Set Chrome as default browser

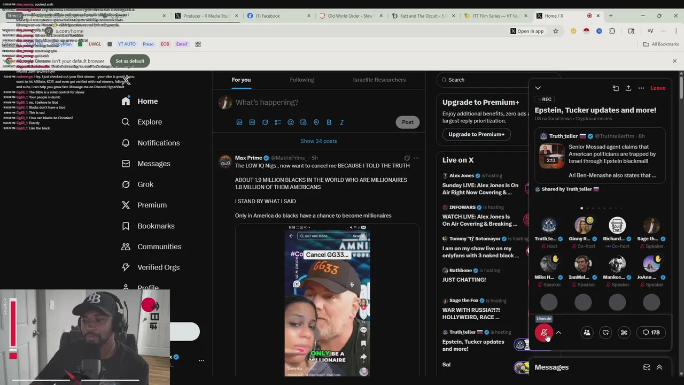coord(130,61)
